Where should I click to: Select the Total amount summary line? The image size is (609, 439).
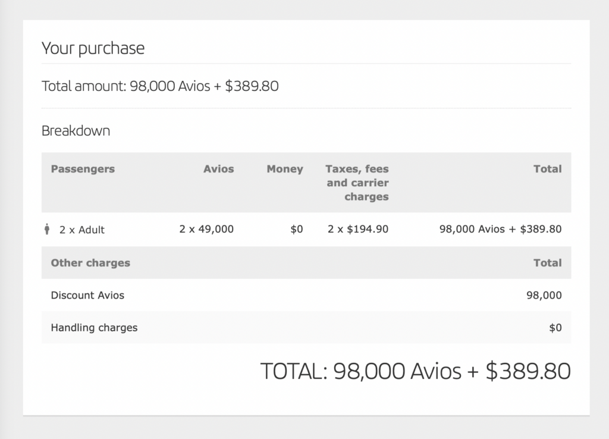click(x=160, y=86)
